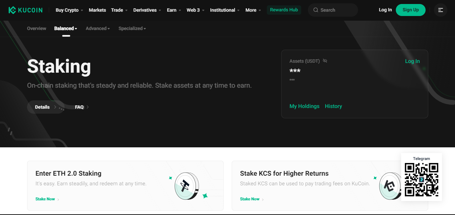
Task: Expand the Earn dropdown menu
Action: (x=174, y=10)
